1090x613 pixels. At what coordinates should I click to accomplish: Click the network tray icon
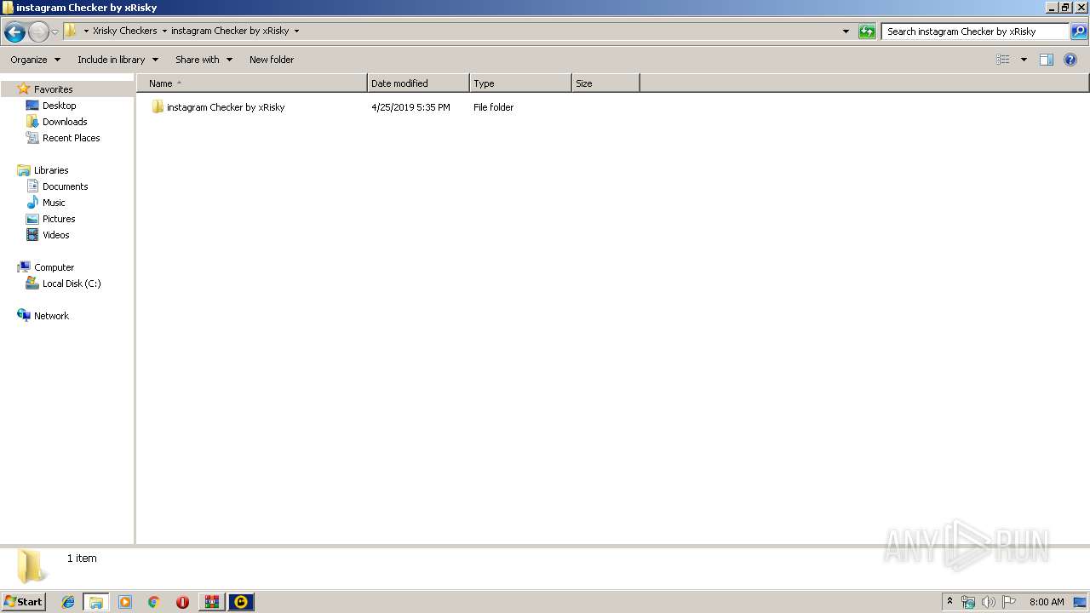click(x=968, y=602)
